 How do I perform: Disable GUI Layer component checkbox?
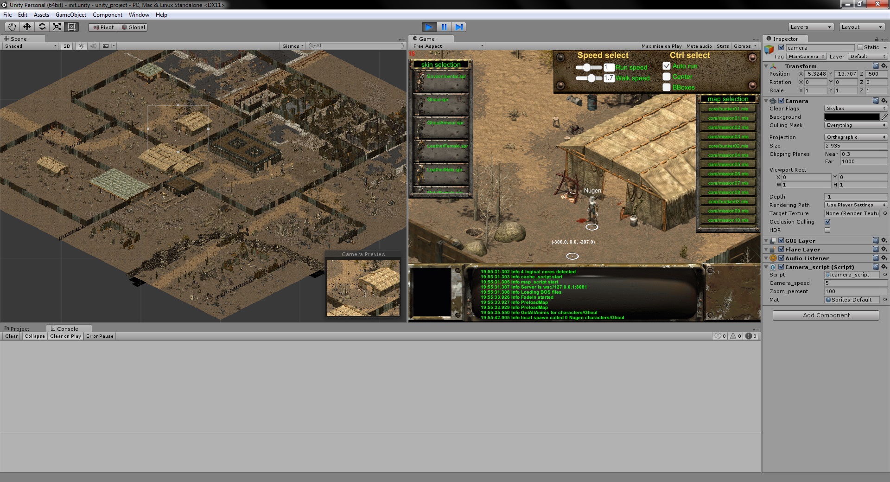coord(781,240)
